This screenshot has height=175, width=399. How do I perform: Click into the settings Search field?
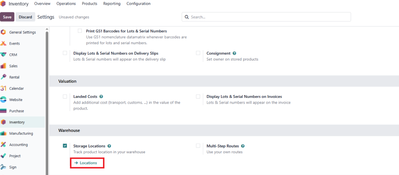coord(269,17)
